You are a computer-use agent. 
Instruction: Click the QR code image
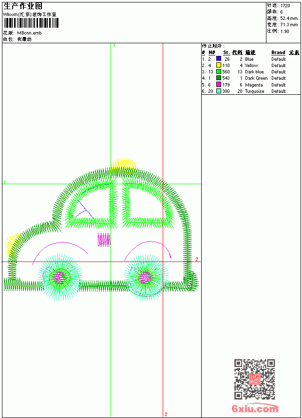pos(255,379)
